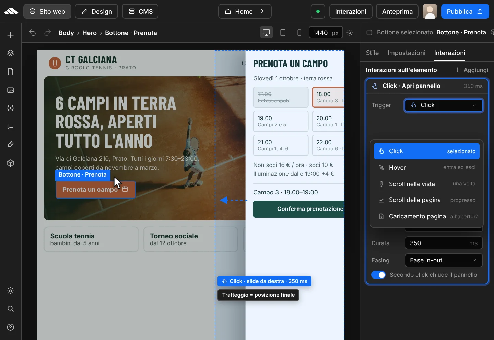Open the Pages panel in the left sidebar

[11, 72]
